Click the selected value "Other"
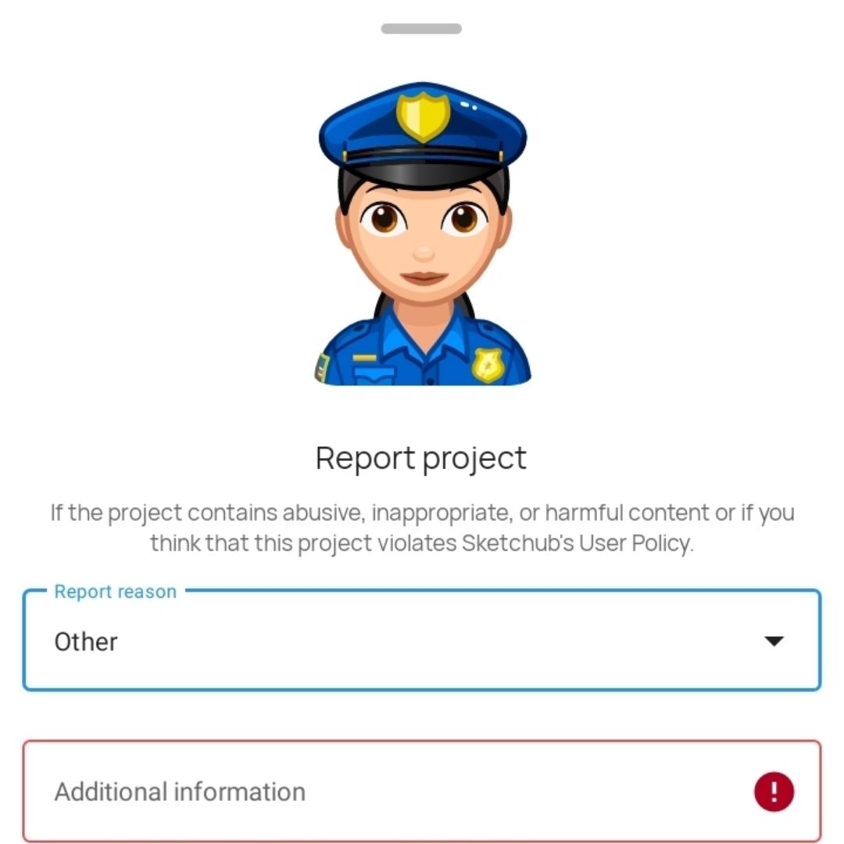This screenshot has width=844, height=844. point(86,642)
